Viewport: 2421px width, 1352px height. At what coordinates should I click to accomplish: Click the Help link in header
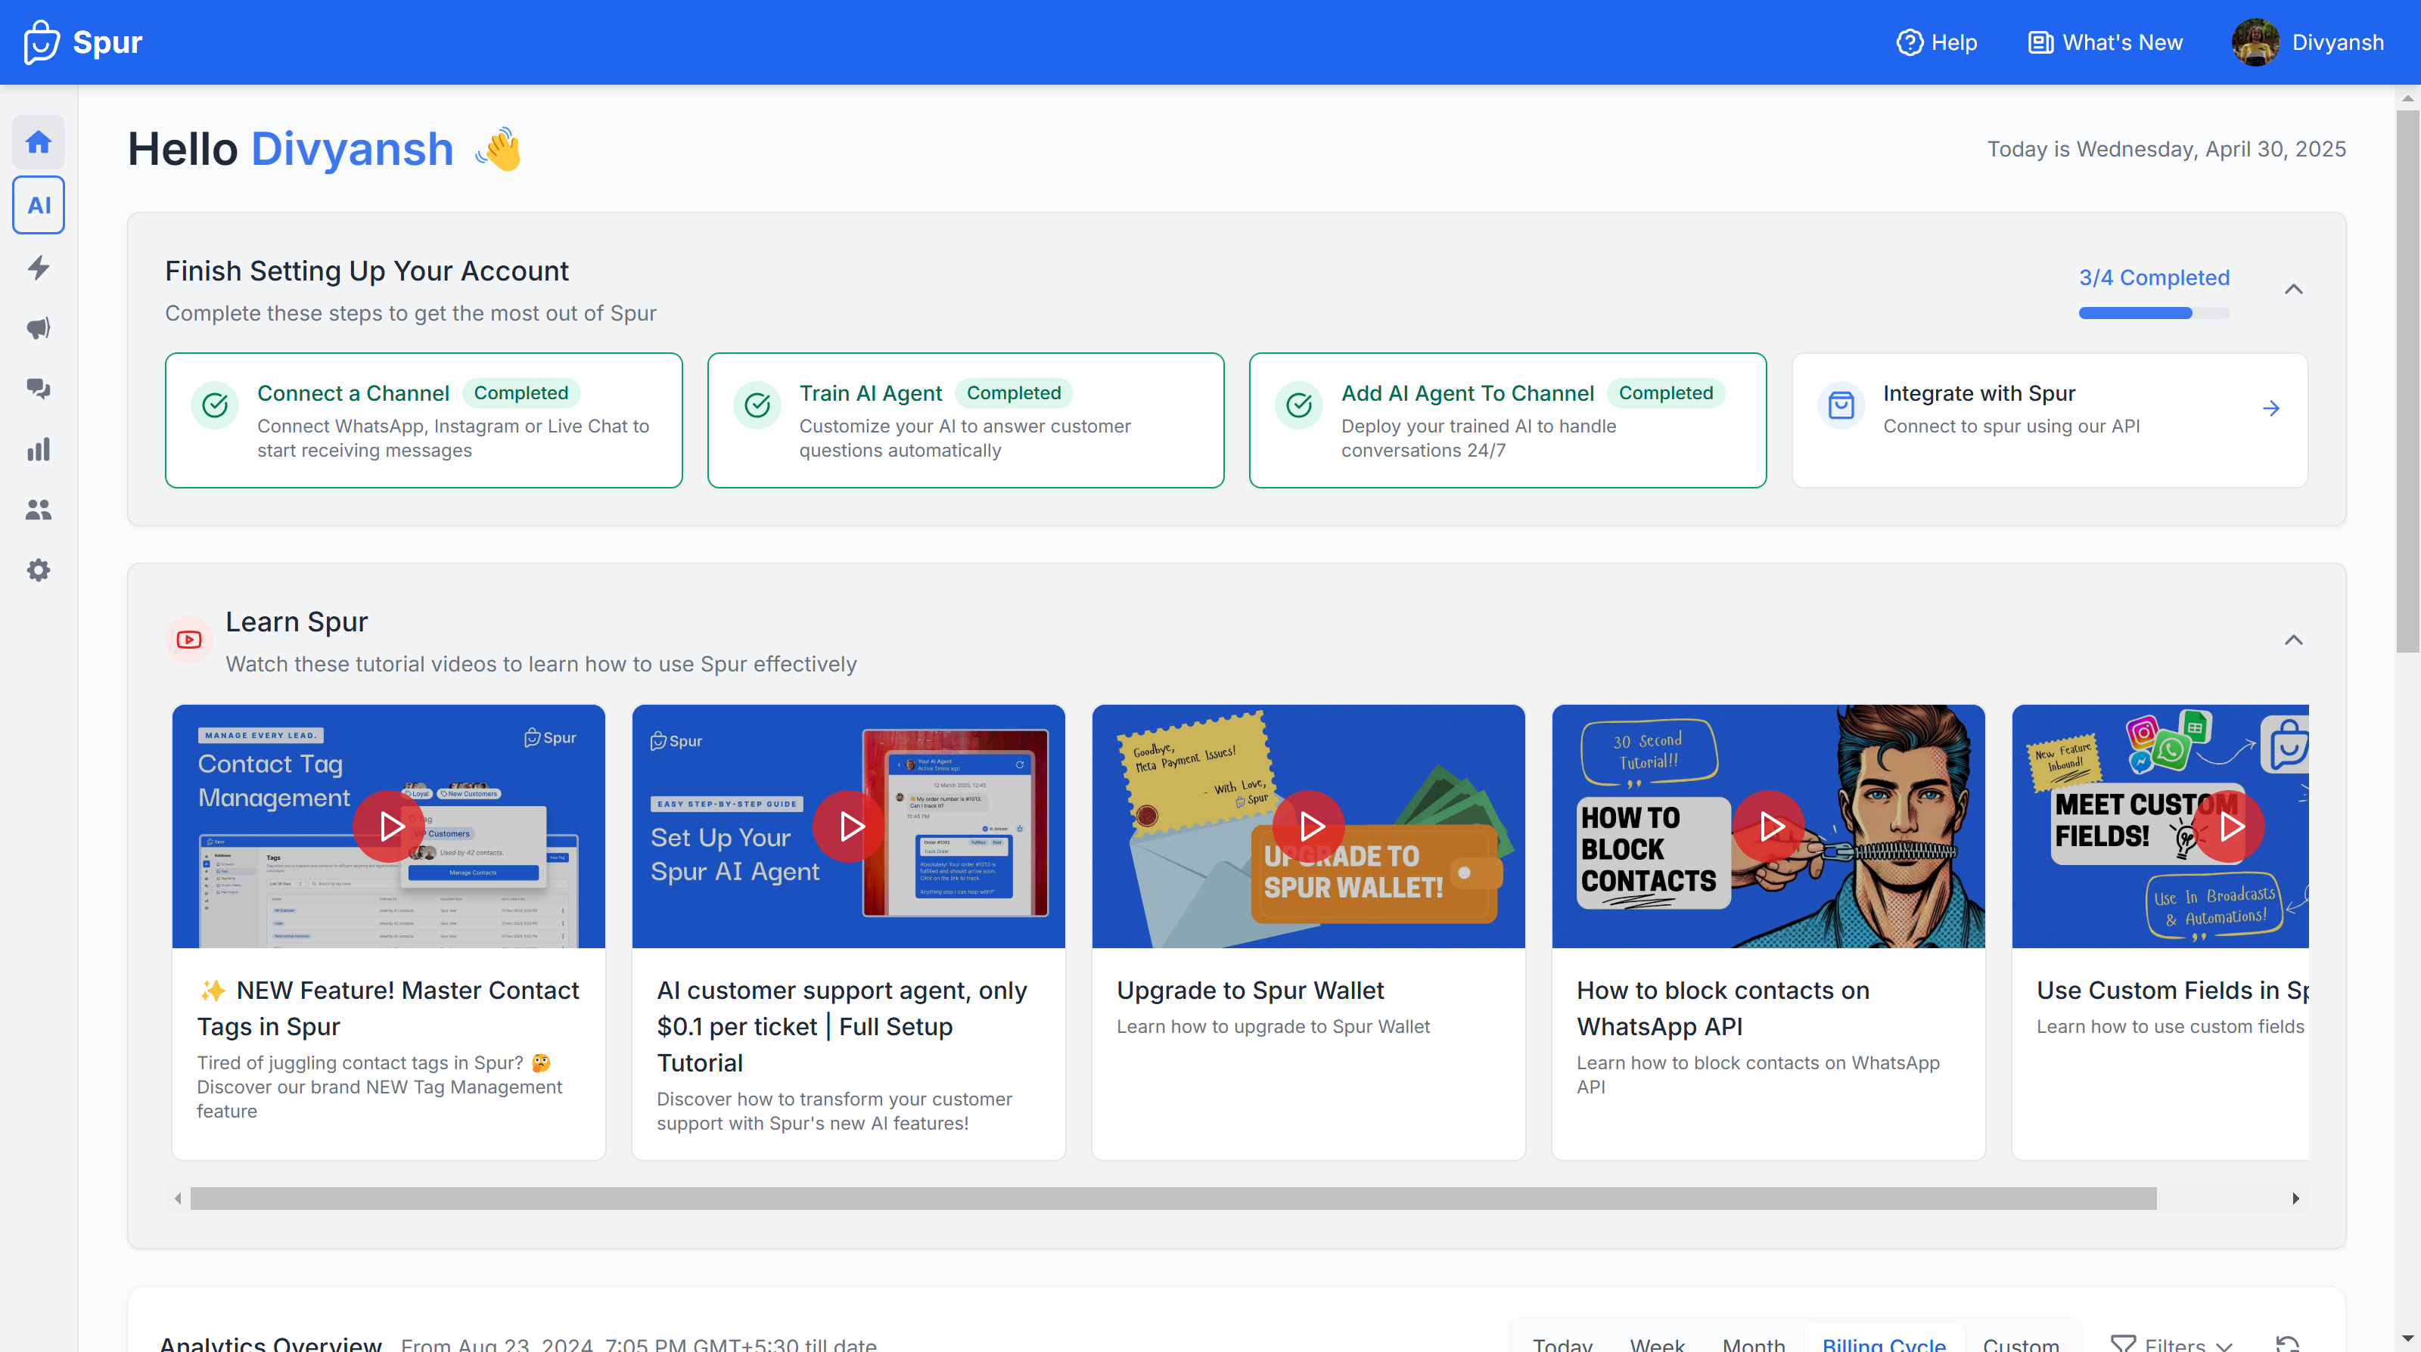1937,42
